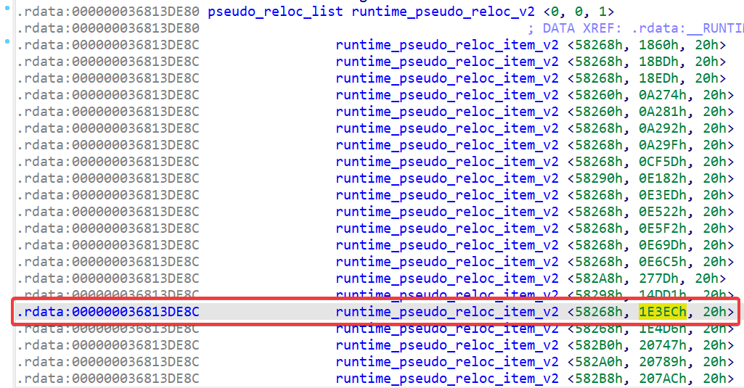Screen dimensions: 744x388
Task: Click the blue dot beside the pseudo_reloc_list line
Action: 7,8
